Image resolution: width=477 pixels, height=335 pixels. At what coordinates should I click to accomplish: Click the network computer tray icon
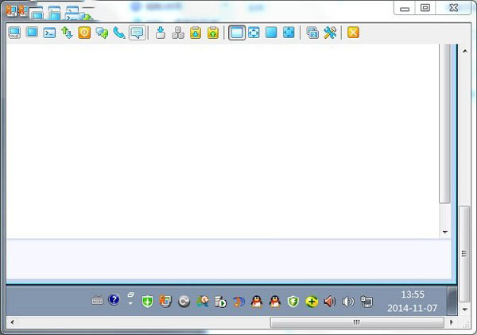[366, 302]
